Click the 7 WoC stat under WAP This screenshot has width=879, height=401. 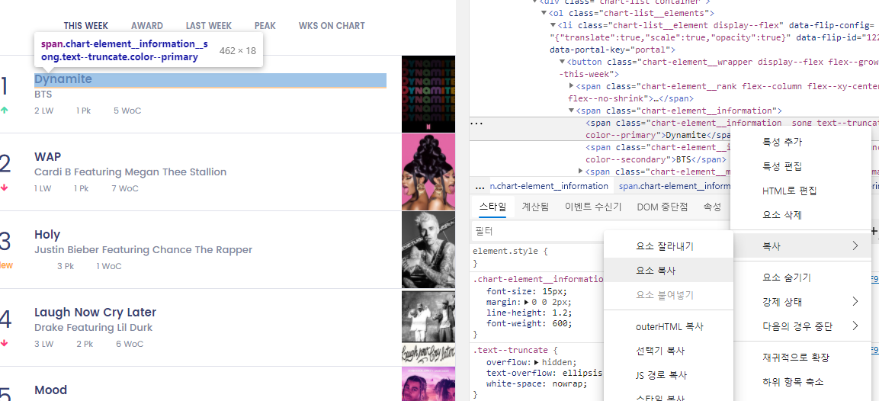click(x=125, y=188)
